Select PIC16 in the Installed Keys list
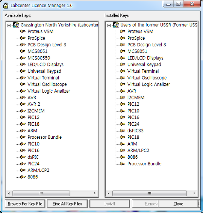 133,117
